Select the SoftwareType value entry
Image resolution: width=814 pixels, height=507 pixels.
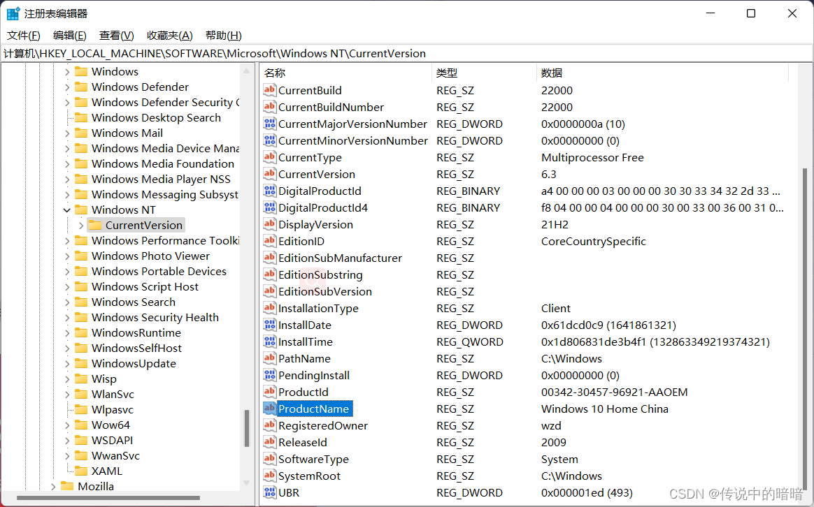313,459
